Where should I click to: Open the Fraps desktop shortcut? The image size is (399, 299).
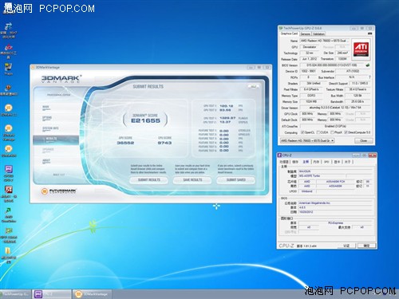[x=8, y=69]
